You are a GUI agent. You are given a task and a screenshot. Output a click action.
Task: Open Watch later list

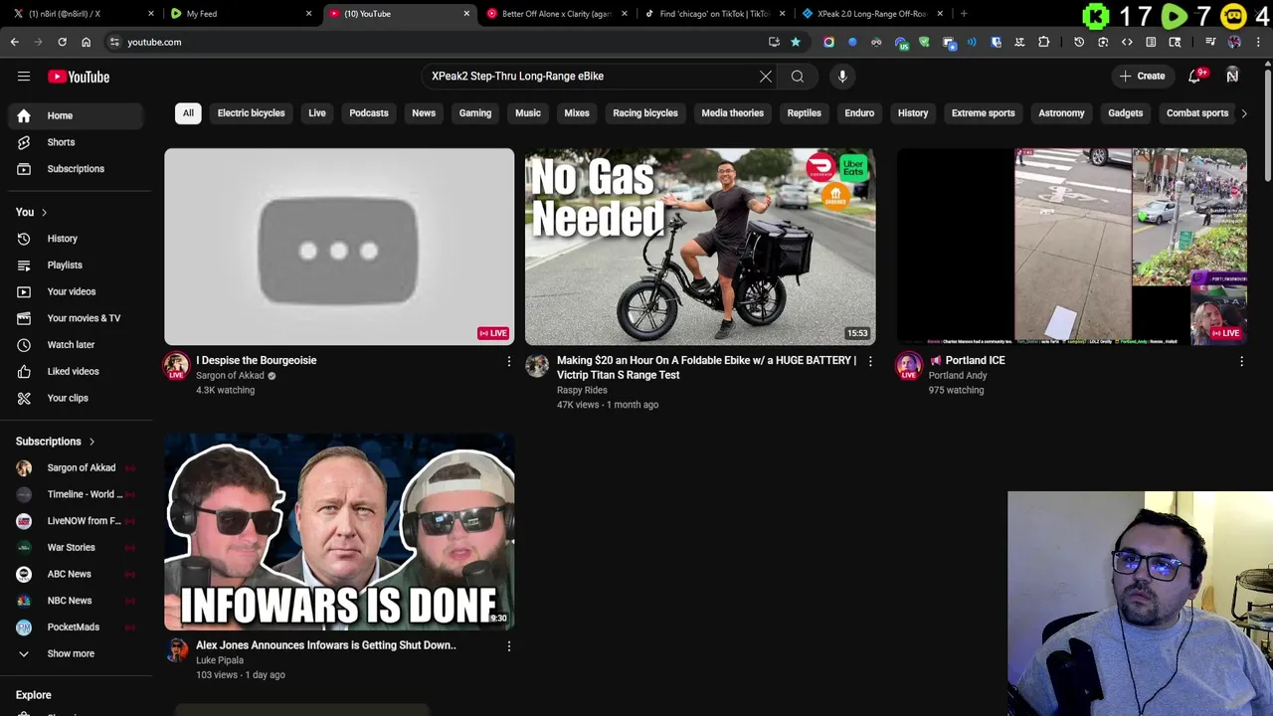(78, 345)
